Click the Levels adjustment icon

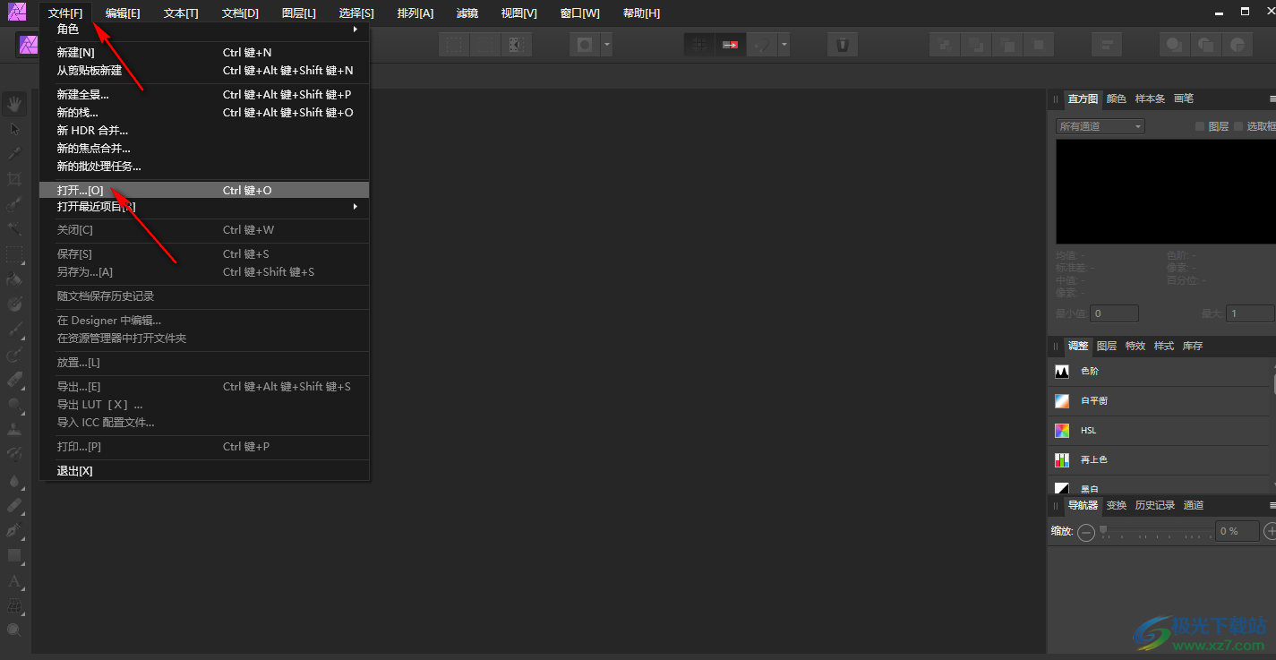(1062, 371)
